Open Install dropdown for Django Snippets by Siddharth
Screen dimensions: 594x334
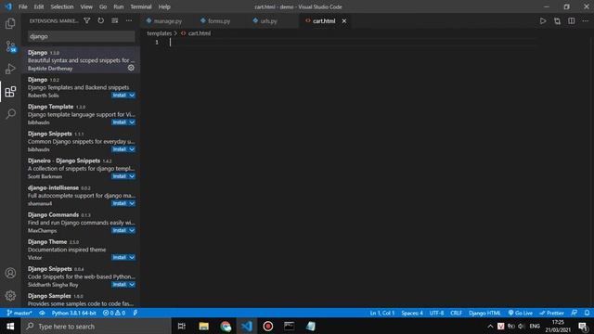pos(132,285)
